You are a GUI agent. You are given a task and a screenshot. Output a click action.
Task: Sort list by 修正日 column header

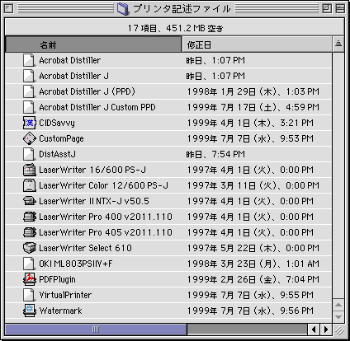coord(257,44)
